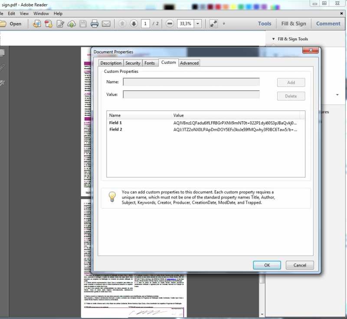The height and width of the screenshot is (319, 347).
Task: Click the custom property Name field
Action: [x=191, y=82]
